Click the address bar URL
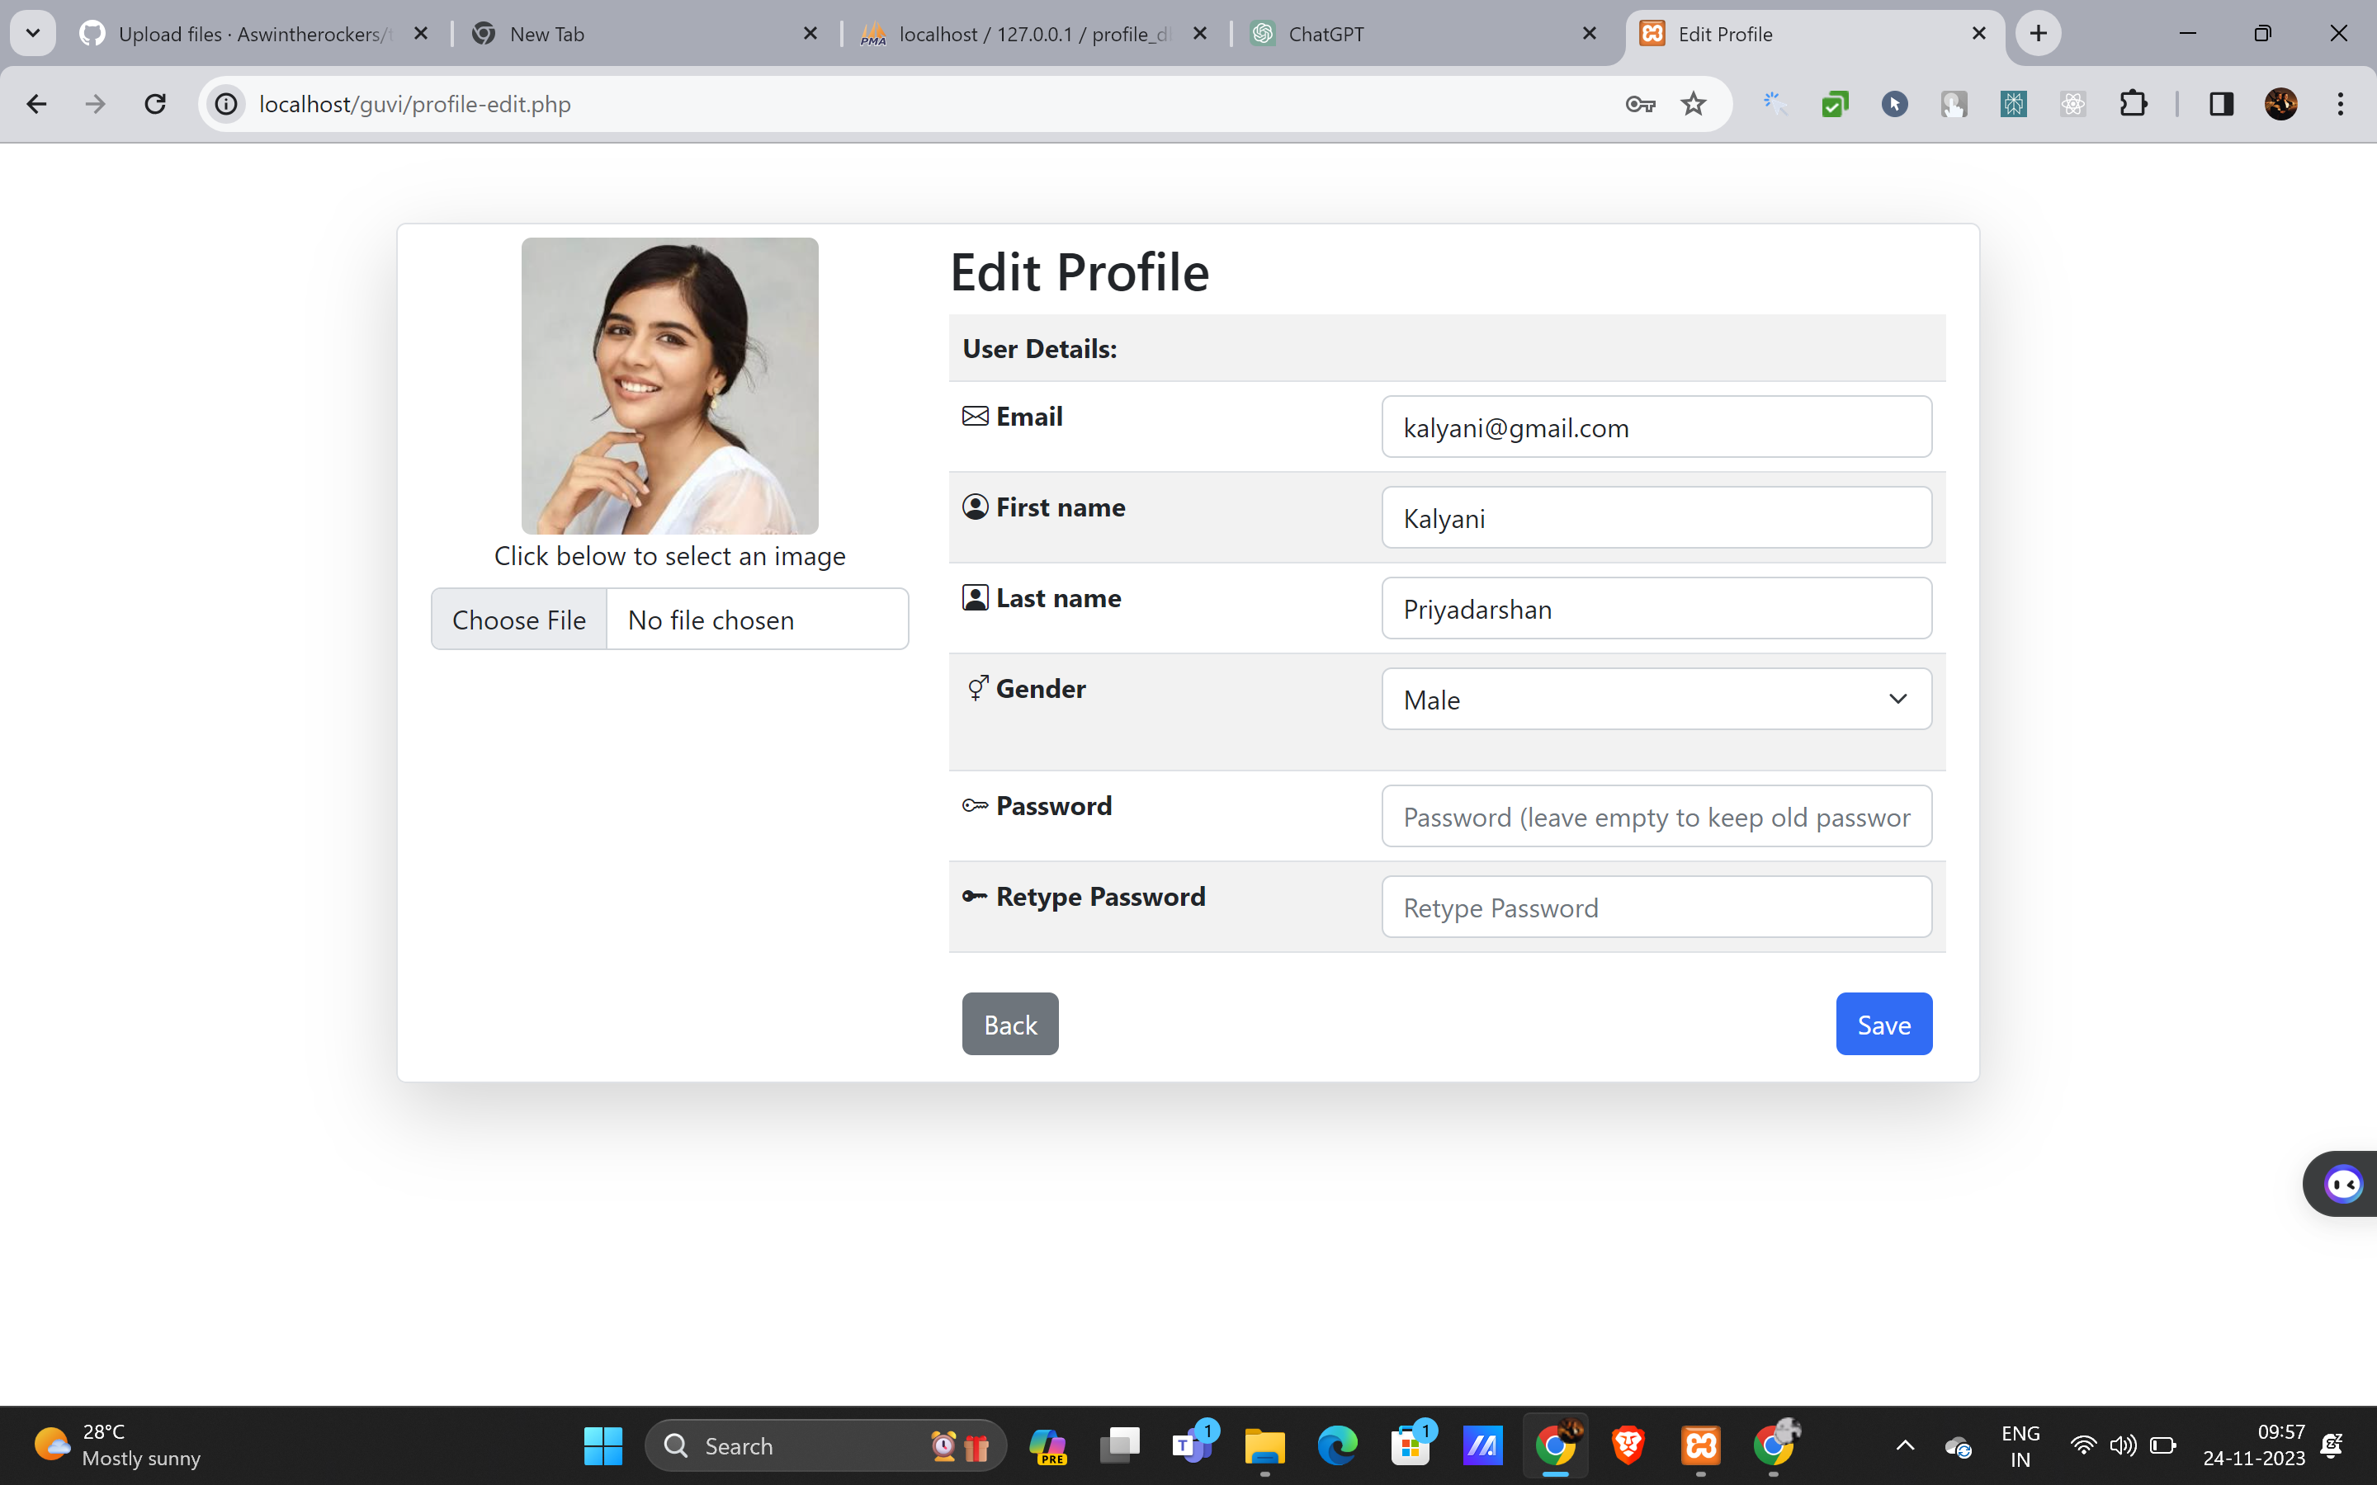The width and height of the screenshot is (2377, 1485). click(x=414, y=104)
